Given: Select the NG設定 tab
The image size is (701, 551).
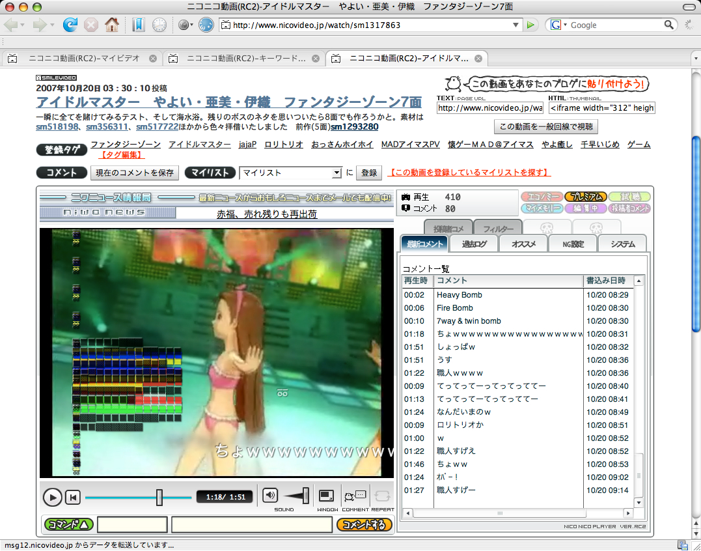Looking at the screenshot, I should [x=573, y=244].
